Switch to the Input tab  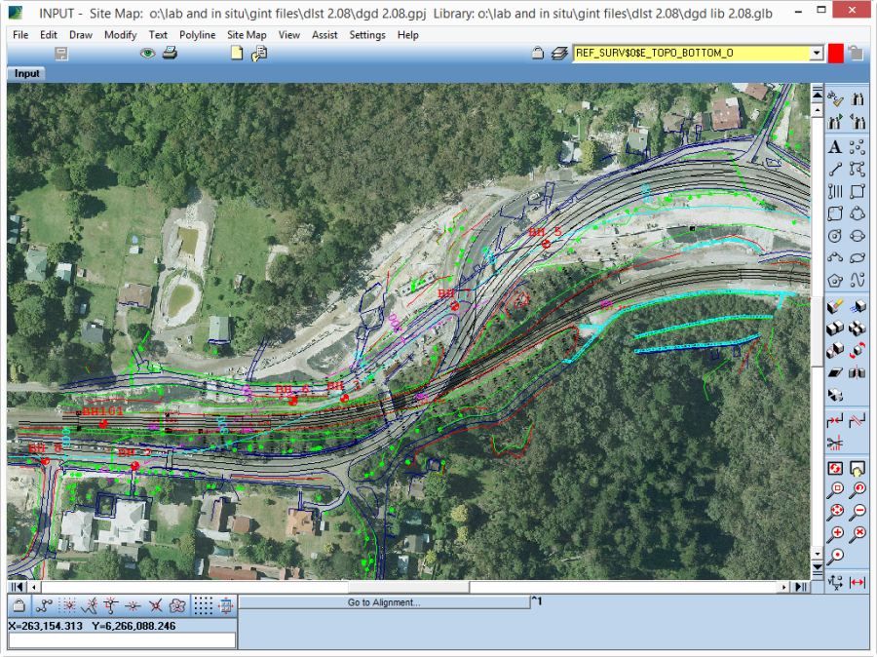[27, 74]
